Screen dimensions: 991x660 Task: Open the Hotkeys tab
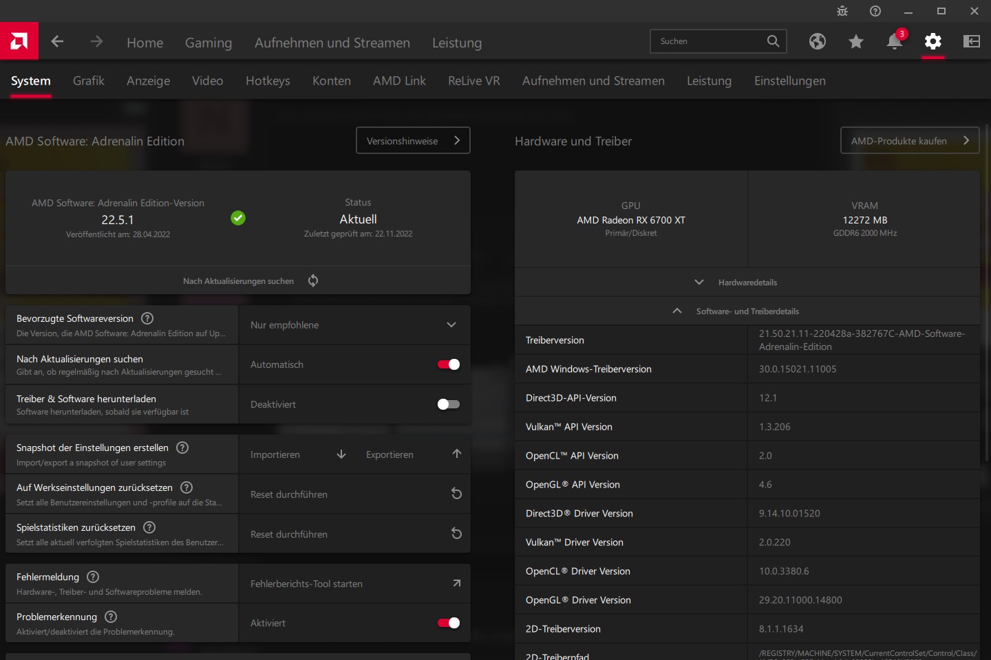[x=268, y=80]
